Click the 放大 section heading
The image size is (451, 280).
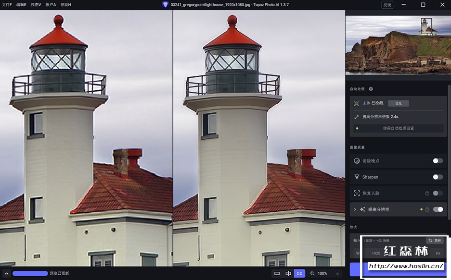tap(353, 227)
